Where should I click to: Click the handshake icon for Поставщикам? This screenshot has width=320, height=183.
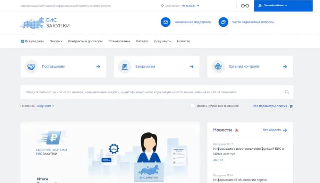[x=31, y=67]
